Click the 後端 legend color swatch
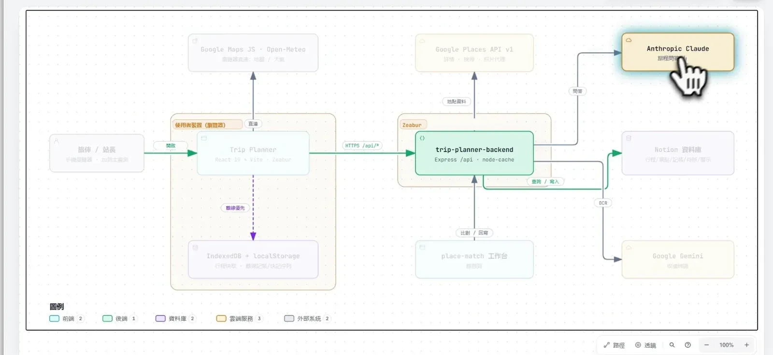773x355 pixels. click(x=107, y=318)
